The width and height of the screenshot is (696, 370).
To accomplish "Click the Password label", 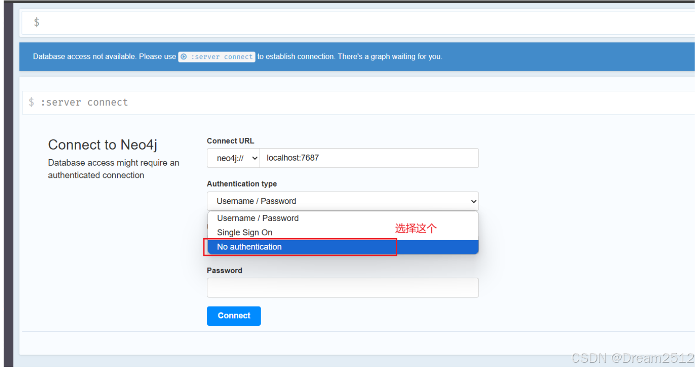I will click(225, 271).
